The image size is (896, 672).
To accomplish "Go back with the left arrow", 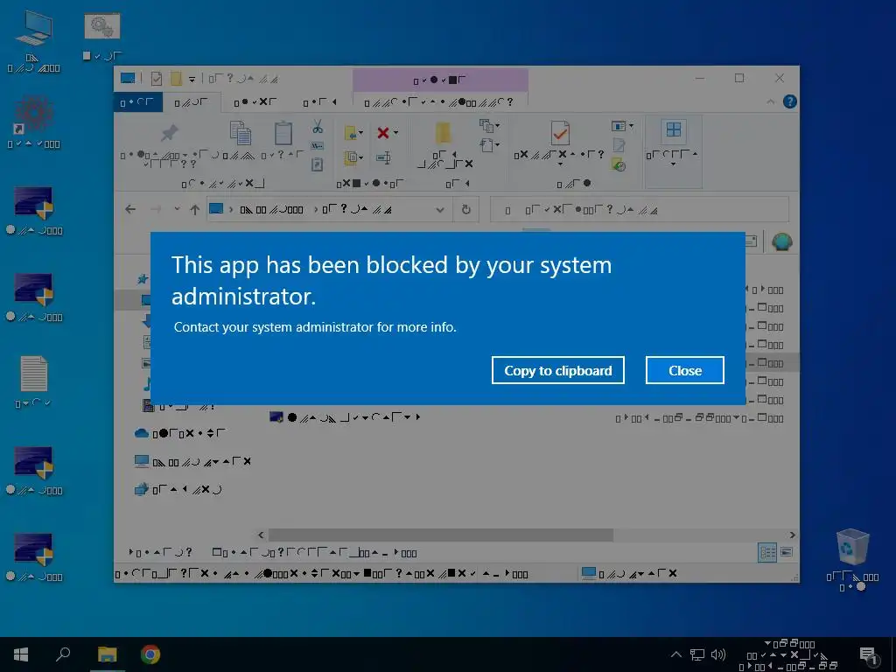I will pyautogui.click(x=130, y=209).
